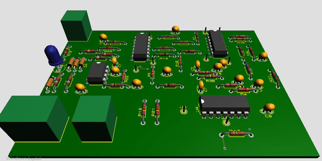The height and width of the screenshot is (161, 322).
Task: Click resistor R16
Action: (x=144, y=112)
